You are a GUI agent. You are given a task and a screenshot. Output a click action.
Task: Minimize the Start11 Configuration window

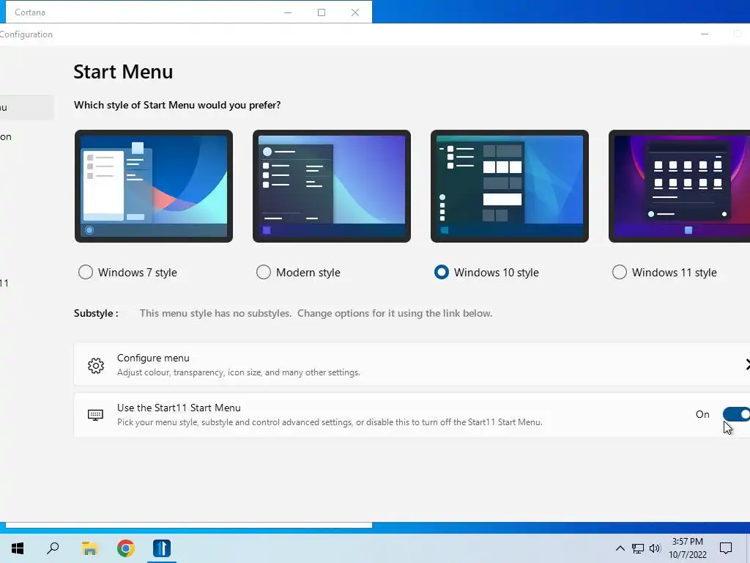coord(705,34)
